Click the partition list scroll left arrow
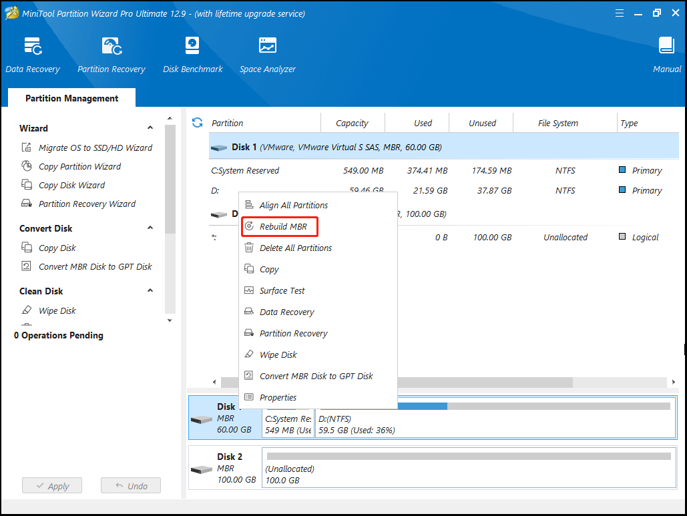Screen dimensions: 687x516 [214, 382]
